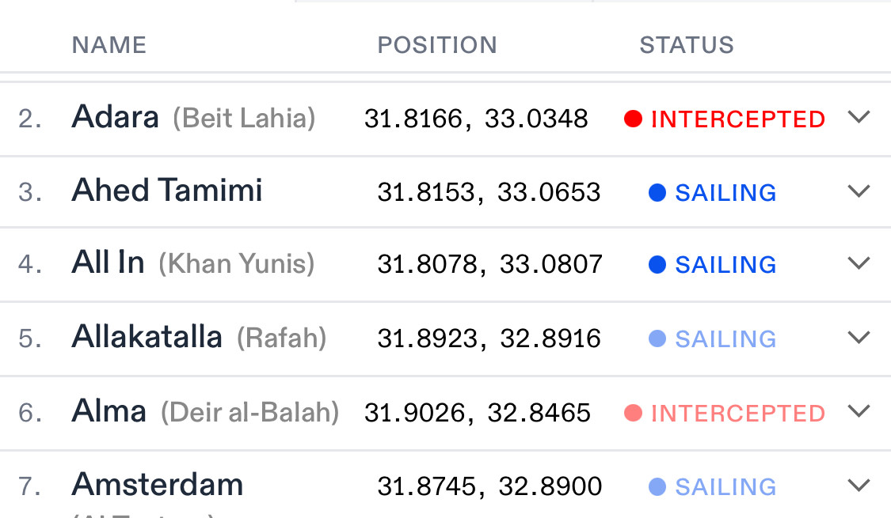Expand the Alma row chevron

(x=859, y=411)
